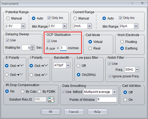Uncheck Ignore power Freq. checkbox
Image resolution: width=148 pixels, height=119 pixels.
110,76
